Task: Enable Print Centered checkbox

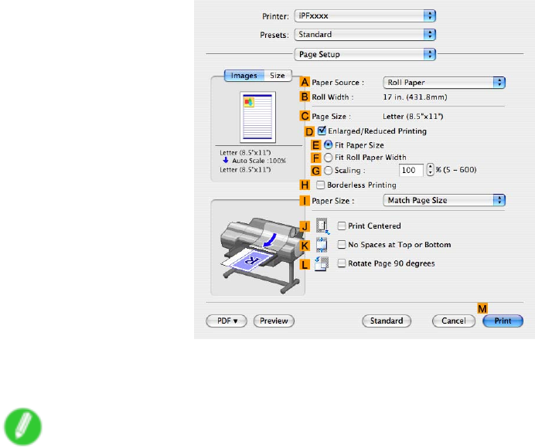Action: tap(341, 226)
